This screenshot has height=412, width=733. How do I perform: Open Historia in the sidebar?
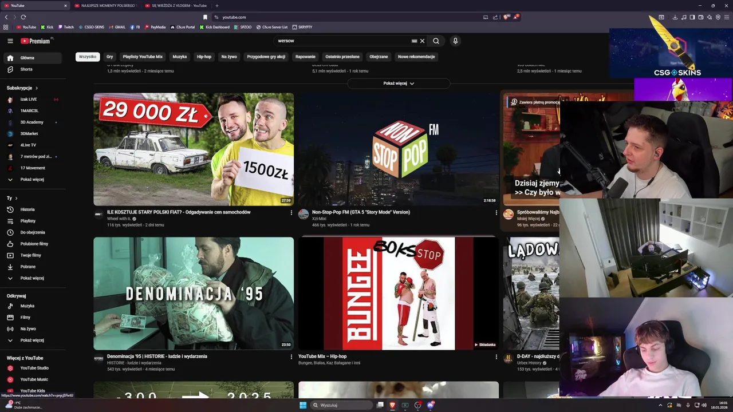(33, 209)
